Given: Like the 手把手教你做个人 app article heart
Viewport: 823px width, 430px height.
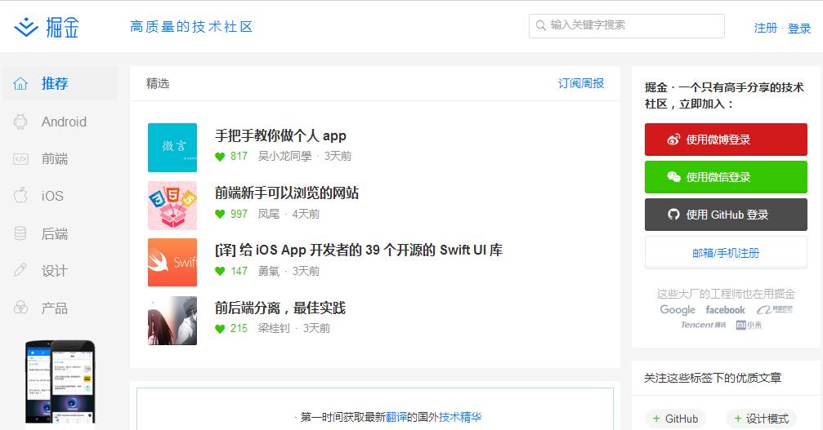Looking at the screenshot, I should 220,157.
